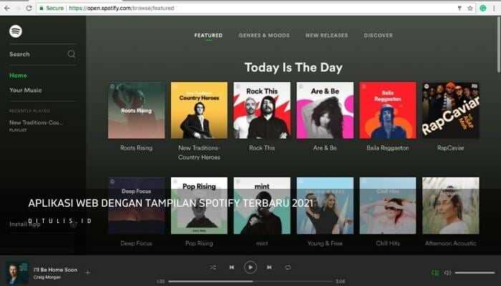501x286 pixels.
Task: Toggle shuffle playback
Action: 213,267
